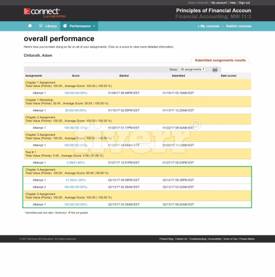Click the Home icon in navigation bar
The height and width of the screenshot is (277, 275).
click(30, 26)
